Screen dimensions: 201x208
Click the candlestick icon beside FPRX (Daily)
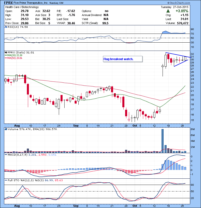6,53
